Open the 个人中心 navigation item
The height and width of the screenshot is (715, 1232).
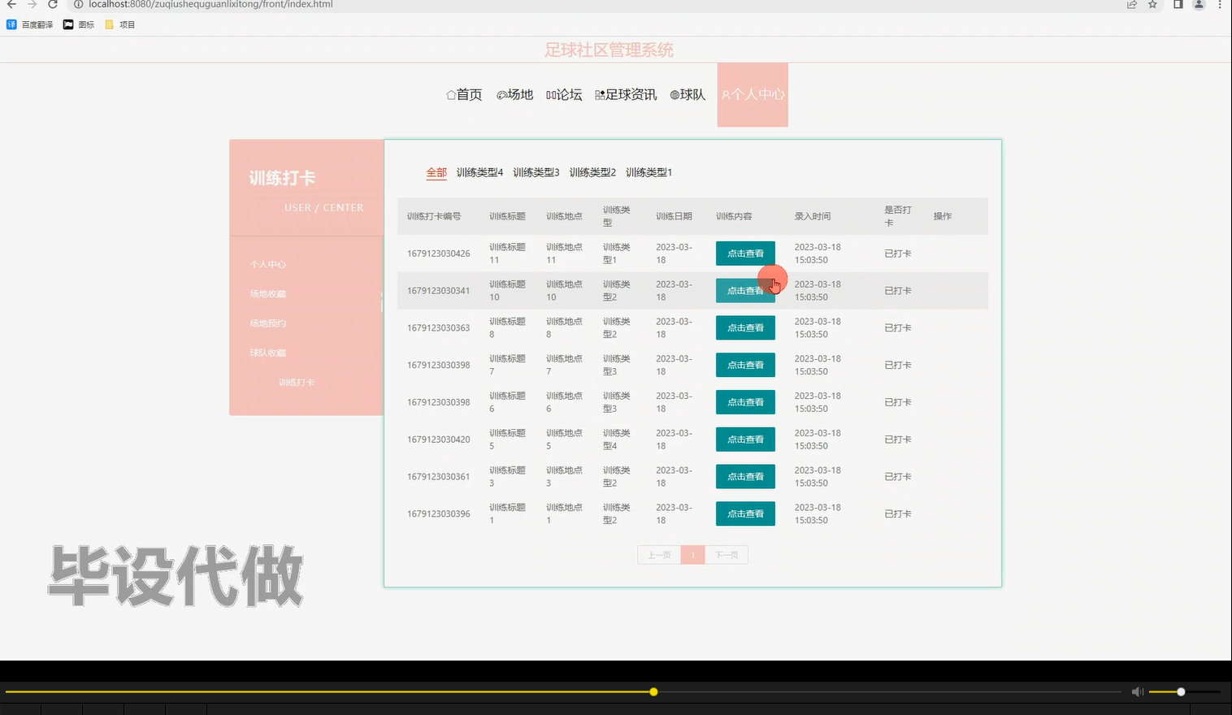[x=753, y=94]
